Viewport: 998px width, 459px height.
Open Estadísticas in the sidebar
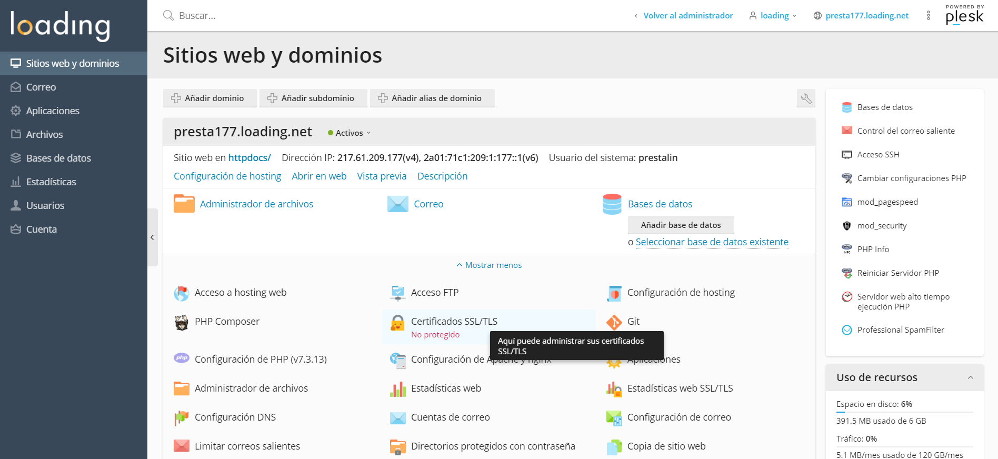click(74, 182)
